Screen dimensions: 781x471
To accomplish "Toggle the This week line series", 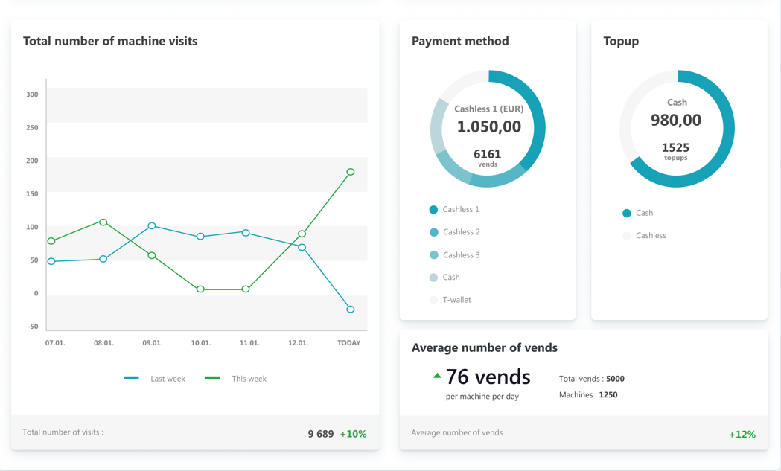I will [x=212, y=378].
